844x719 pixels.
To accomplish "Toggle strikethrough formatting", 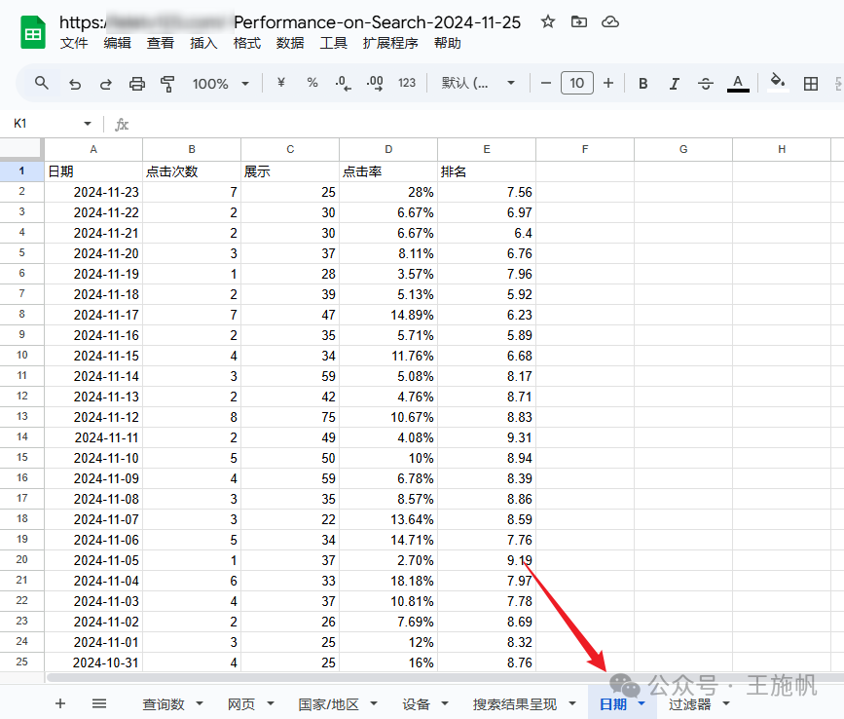I will (706, 84).
